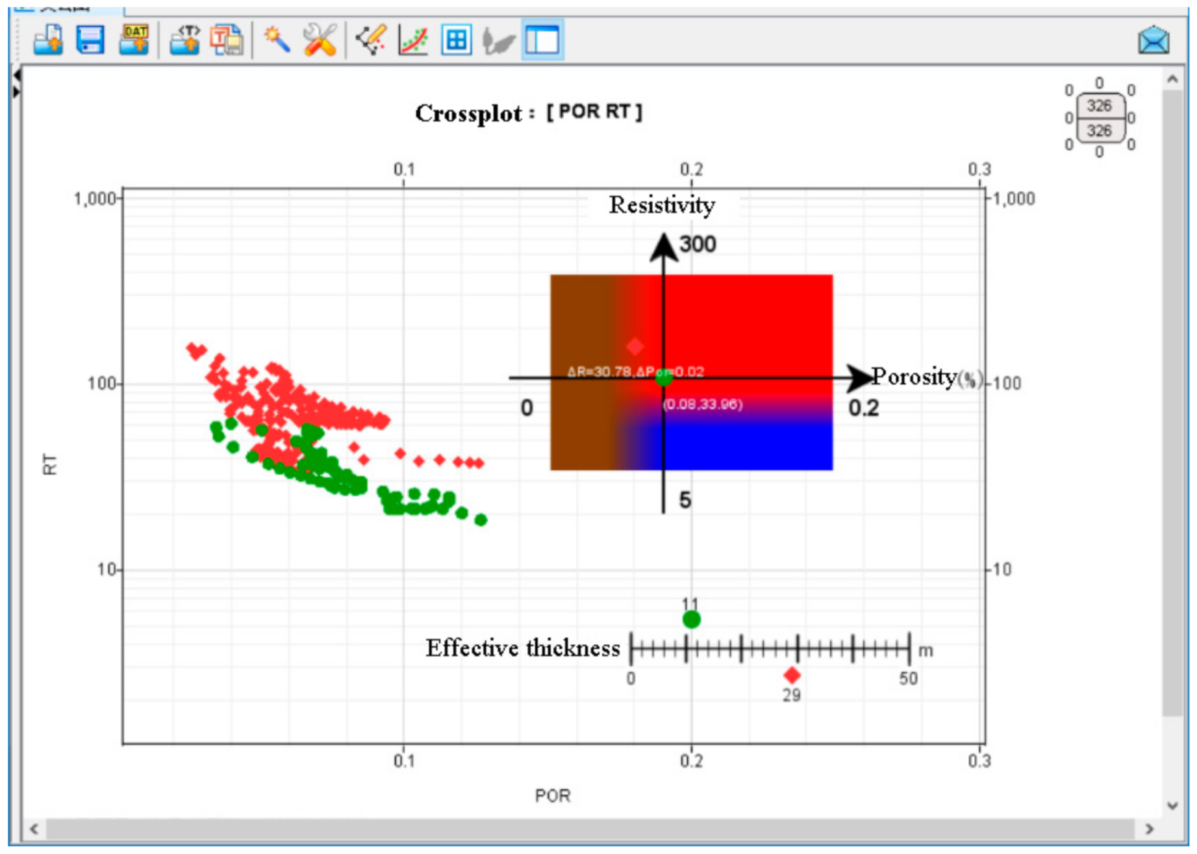The width and height of the screenshot is (1197, 854).
Task: Click the DAT data export icon
Action: (134, 40)
